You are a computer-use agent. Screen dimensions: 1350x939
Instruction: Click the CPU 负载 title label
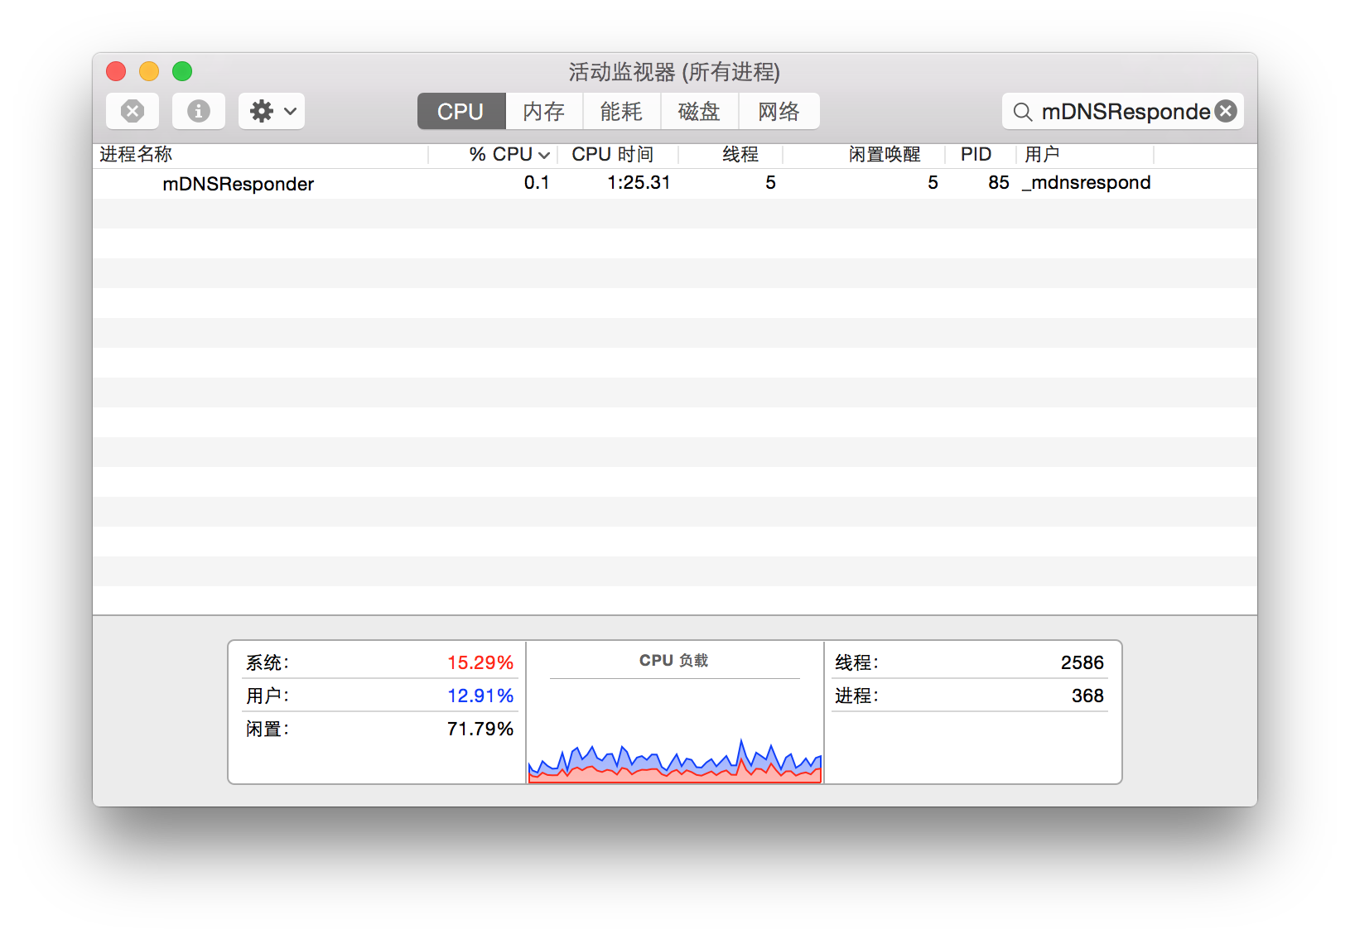[674, 661]
